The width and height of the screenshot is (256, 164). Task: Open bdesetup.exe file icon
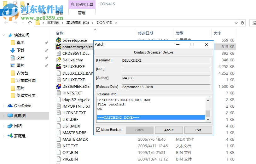(x=59, y=40)
